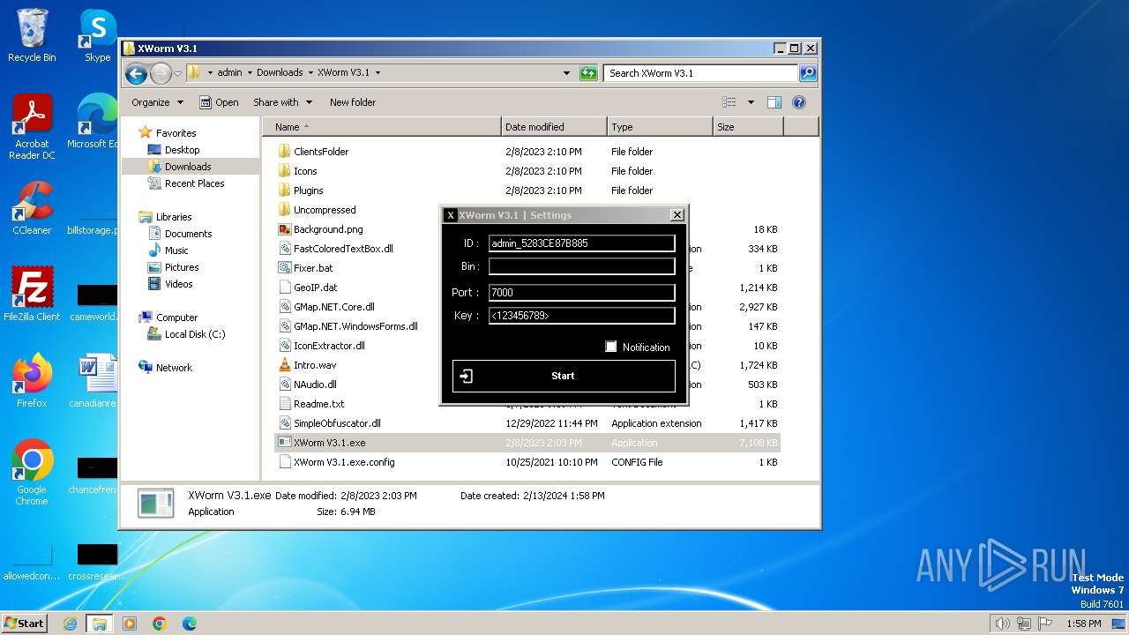This screenshot has width=1129, height=635.
Task: Select the GeoIP.dat file
Action: (315, 288)
